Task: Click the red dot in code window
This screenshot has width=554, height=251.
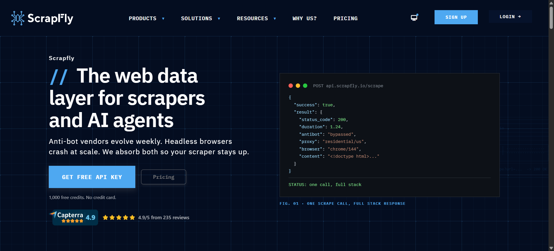Action: pyautogui.click(x=291, y=86)
